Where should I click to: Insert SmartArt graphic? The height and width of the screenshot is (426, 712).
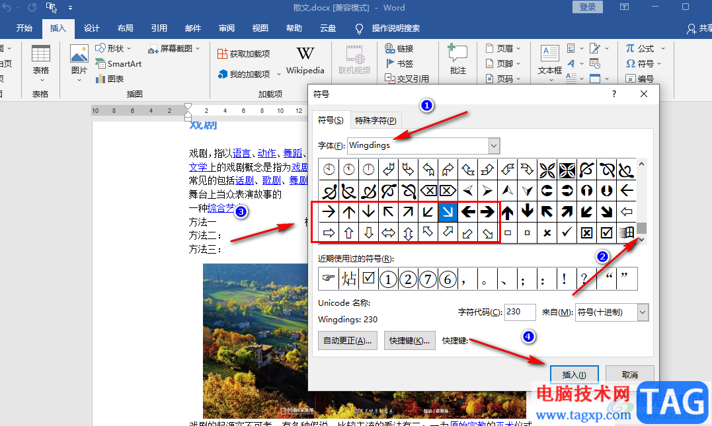click(118, 63)
